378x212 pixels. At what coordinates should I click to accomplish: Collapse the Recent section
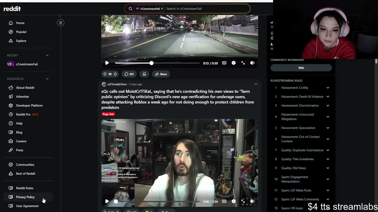47,55
